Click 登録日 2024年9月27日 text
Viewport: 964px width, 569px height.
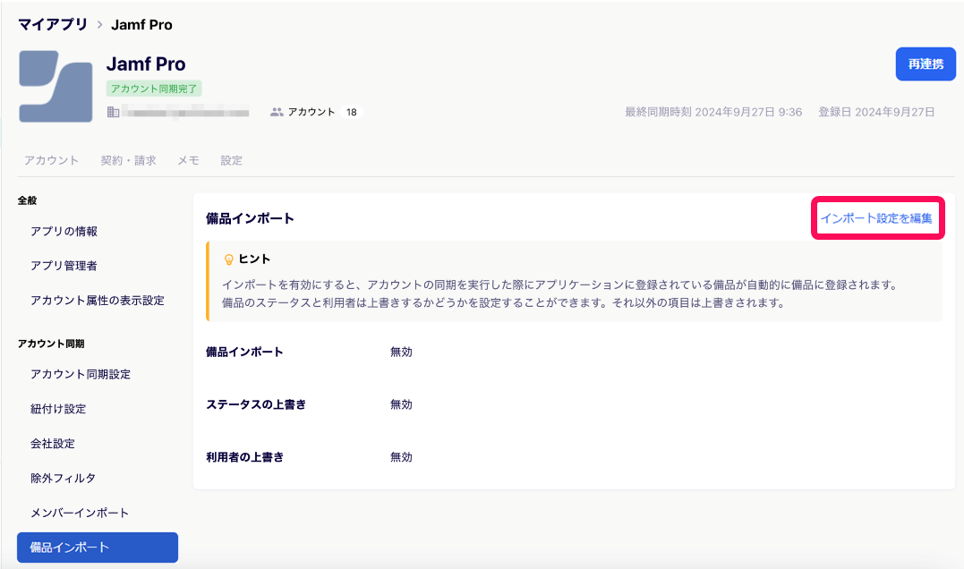tap(876, 112)
